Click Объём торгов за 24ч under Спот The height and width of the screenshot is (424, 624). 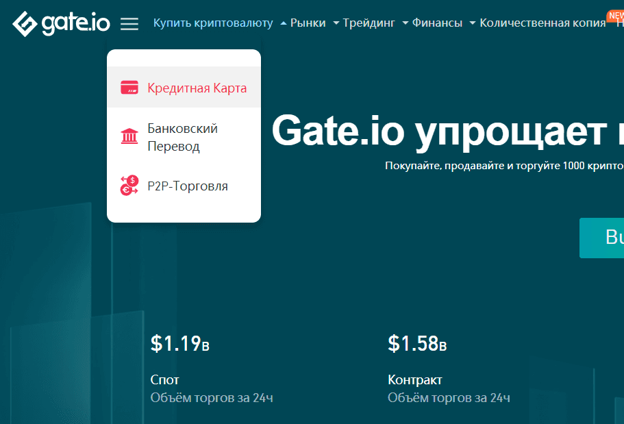point(212,398)
